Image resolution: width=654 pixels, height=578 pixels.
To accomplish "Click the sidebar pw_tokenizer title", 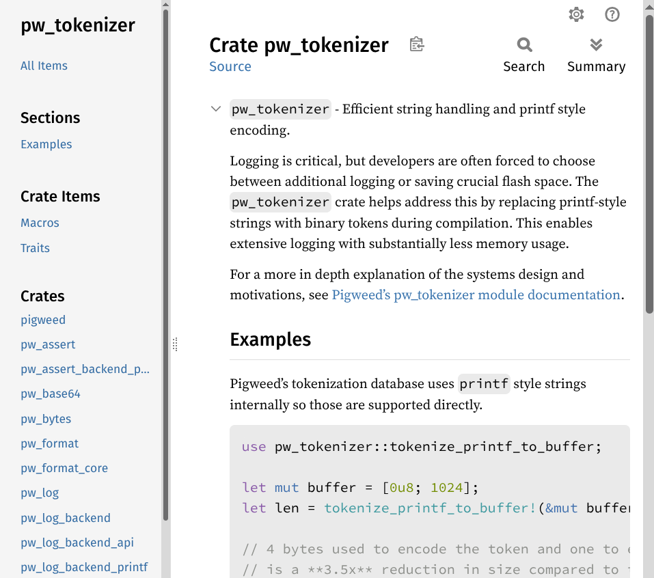I will pyautogui.click(x=78, y=25).
